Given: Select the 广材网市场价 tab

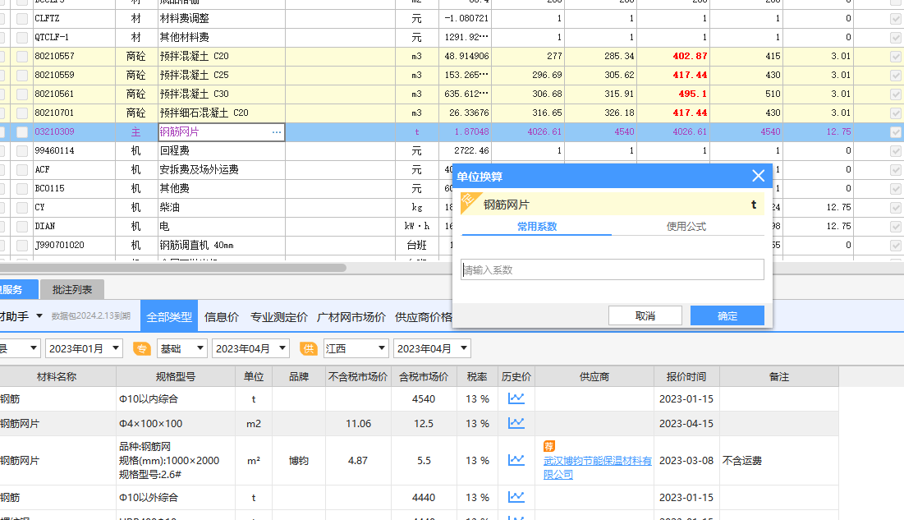Looking at the screenshot, I should pyautogui.click(x=351, y=317).
